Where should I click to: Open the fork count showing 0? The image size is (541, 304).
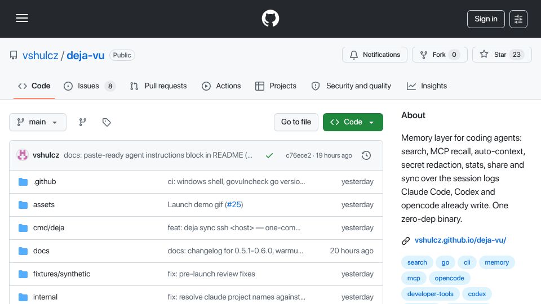(454, 55)
